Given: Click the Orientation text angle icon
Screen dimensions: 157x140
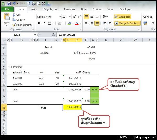Looking at the screenshot, I should coord(104,17).
